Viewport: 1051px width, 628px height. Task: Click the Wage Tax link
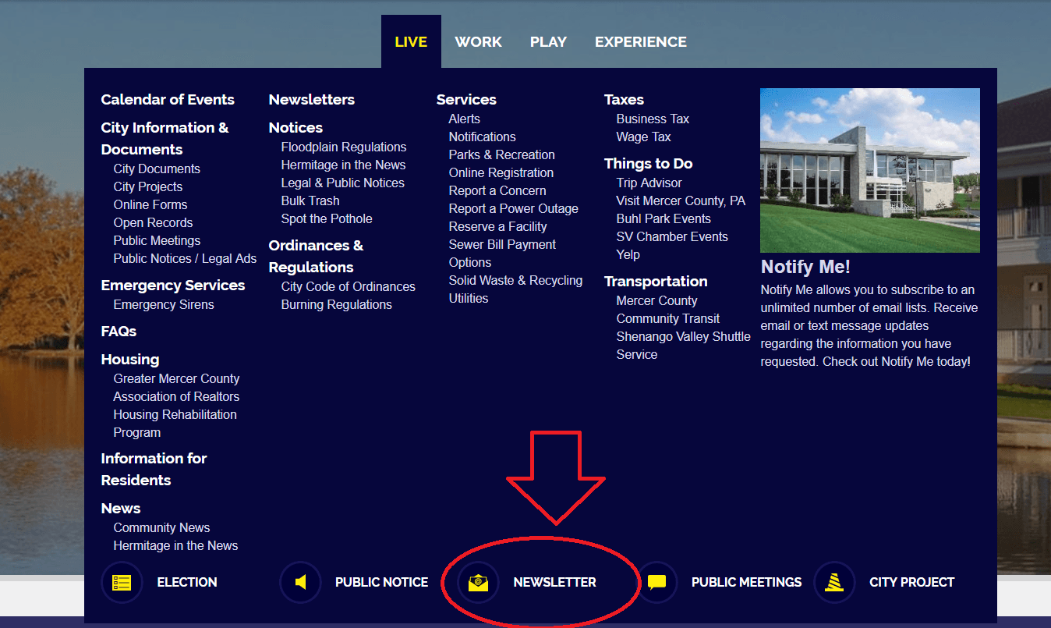643,137
